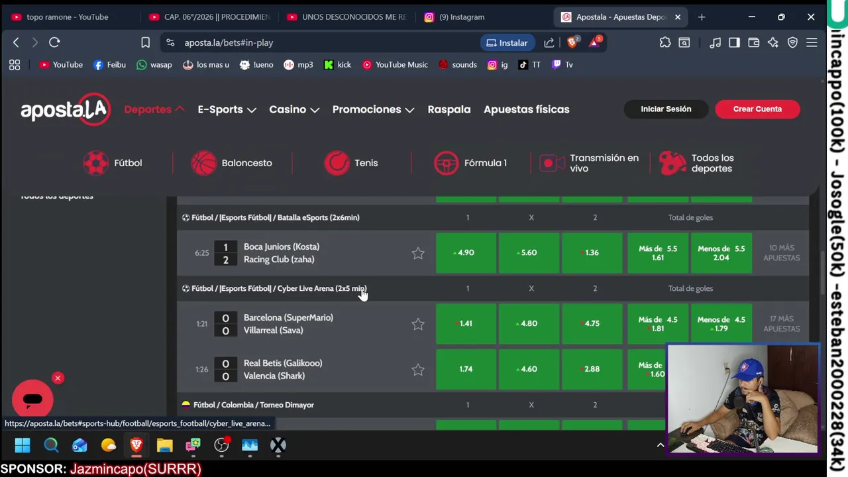Reload the current page
Image resolution: width=848 pixels, height=477 pixels.
tap(54, 42)
